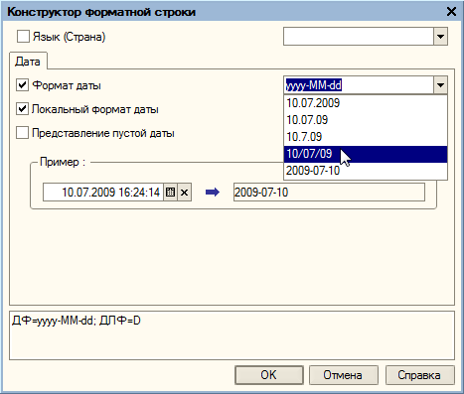The image size is (464, 394).
Task: Click the format string text ДФ=yyyy-MM-dd; ДЛФ=D
Action: click(x=77, y=321)
